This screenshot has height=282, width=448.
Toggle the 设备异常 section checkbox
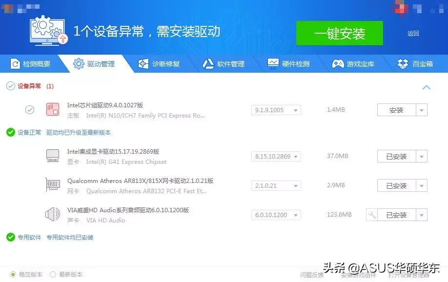11,86
